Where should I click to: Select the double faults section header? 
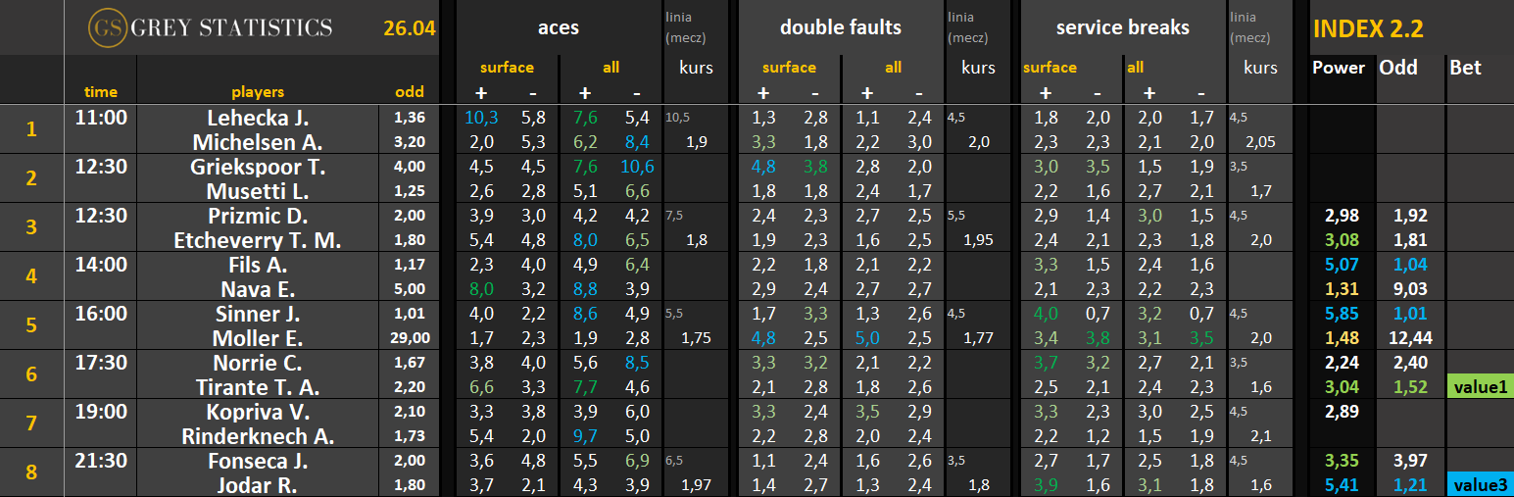tap(840, 27)
